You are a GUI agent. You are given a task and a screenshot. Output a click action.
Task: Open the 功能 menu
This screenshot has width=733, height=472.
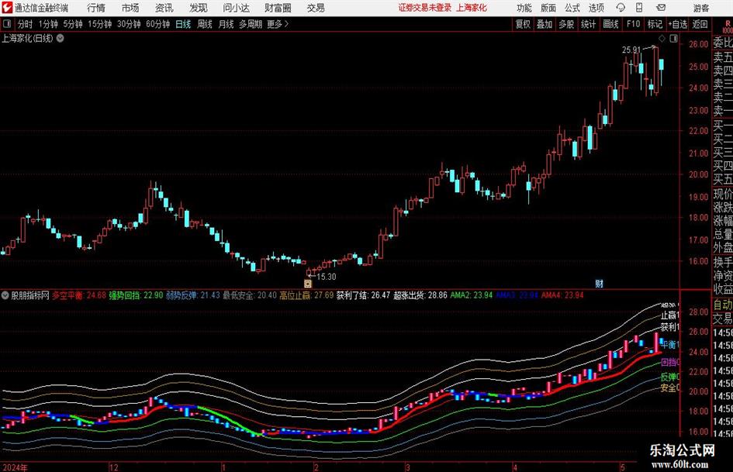(x=524, y=8)
